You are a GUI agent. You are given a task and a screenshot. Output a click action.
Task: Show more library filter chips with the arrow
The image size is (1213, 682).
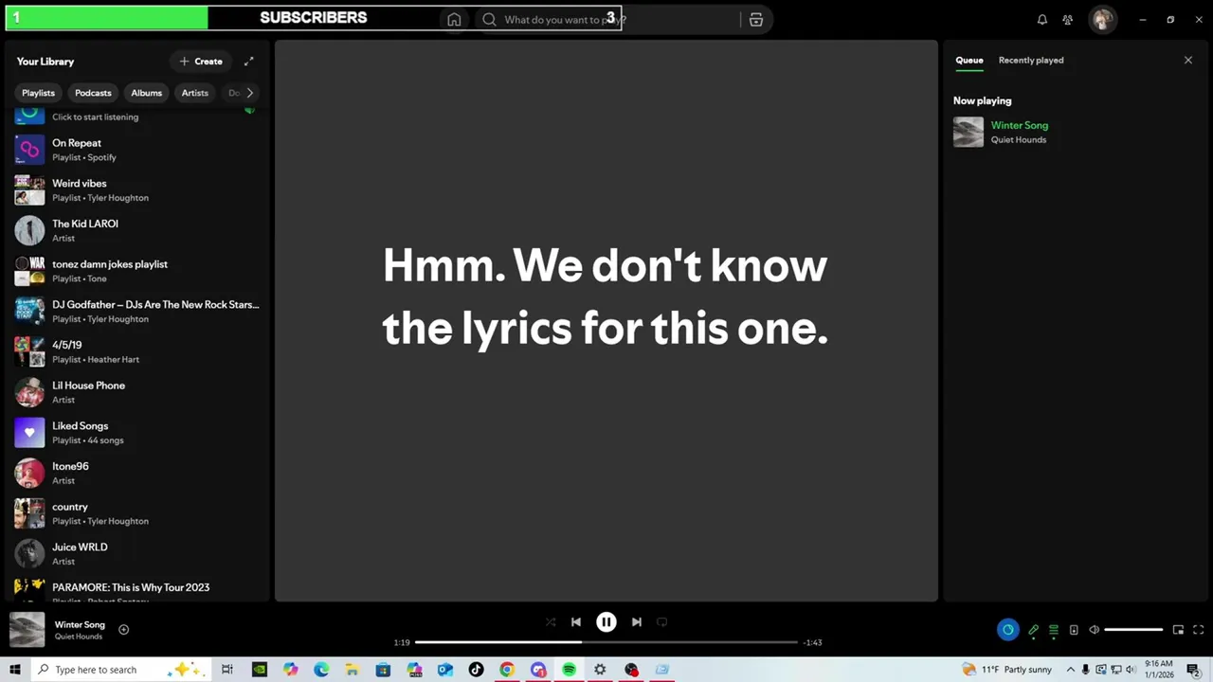249,93
